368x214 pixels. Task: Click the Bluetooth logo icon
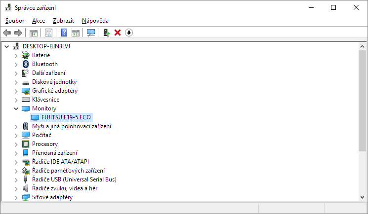pyautogui.click(x=26, y=64)
